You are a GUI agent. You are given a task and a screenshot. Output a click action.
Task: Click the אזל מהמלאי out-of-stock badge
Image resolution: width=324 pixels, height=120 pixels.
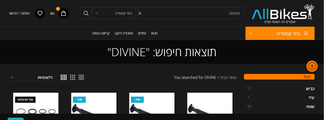25,100
